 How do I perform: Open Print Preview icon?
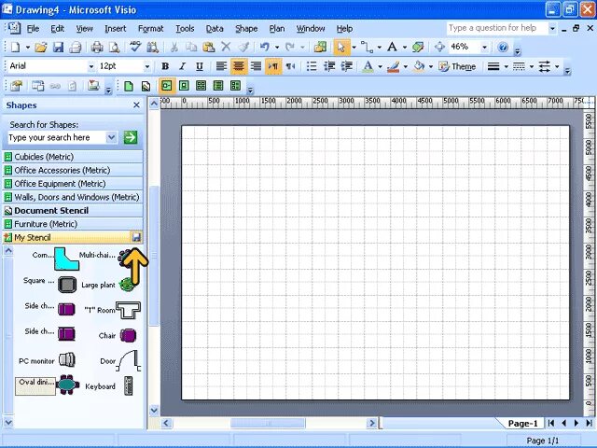[114, 48]
